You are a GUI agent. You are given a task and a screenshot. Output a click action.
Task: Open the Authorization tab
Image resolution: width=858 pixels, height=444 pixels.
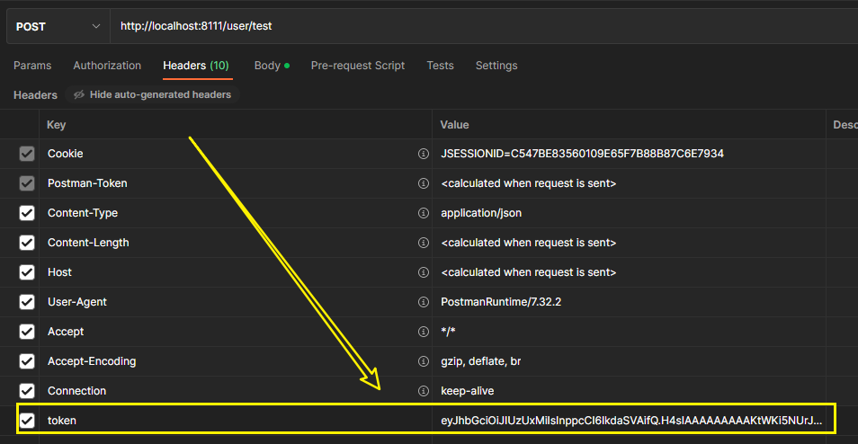(107, 66)
